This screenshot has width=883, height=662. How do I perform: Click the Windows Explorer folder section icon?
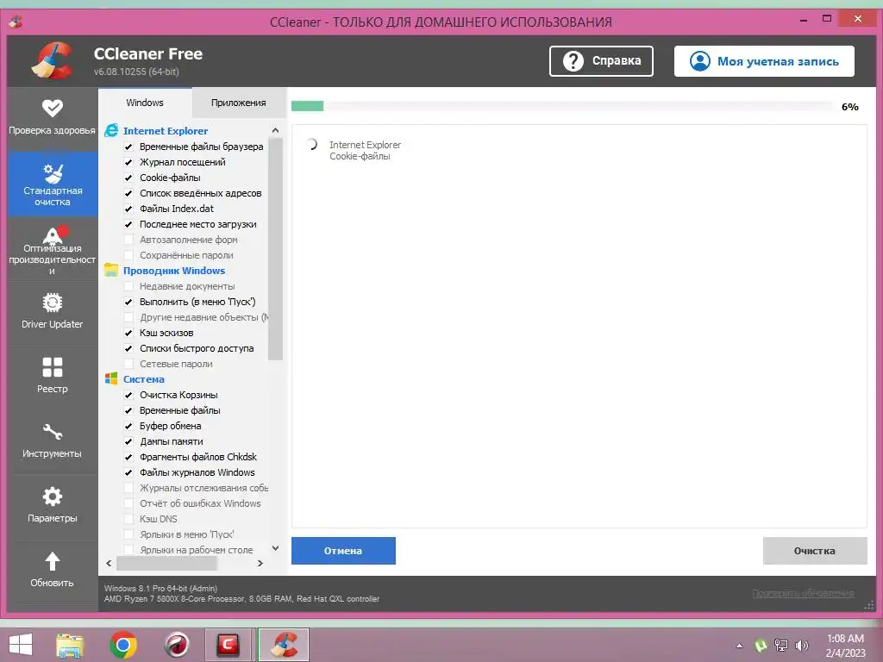(111, 270)
